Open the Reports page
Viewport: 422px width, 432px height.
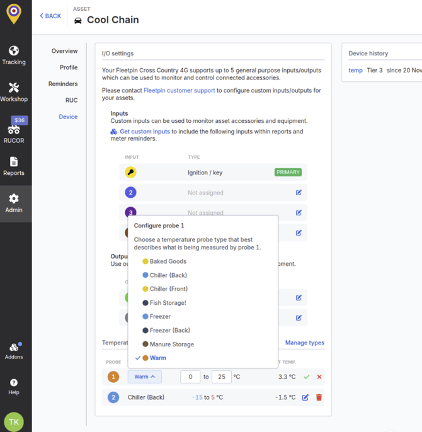tap(14, 166)
